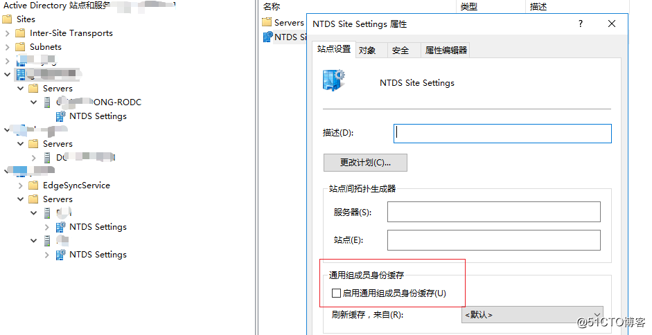Expand the Subnets node

click(7, 47)
